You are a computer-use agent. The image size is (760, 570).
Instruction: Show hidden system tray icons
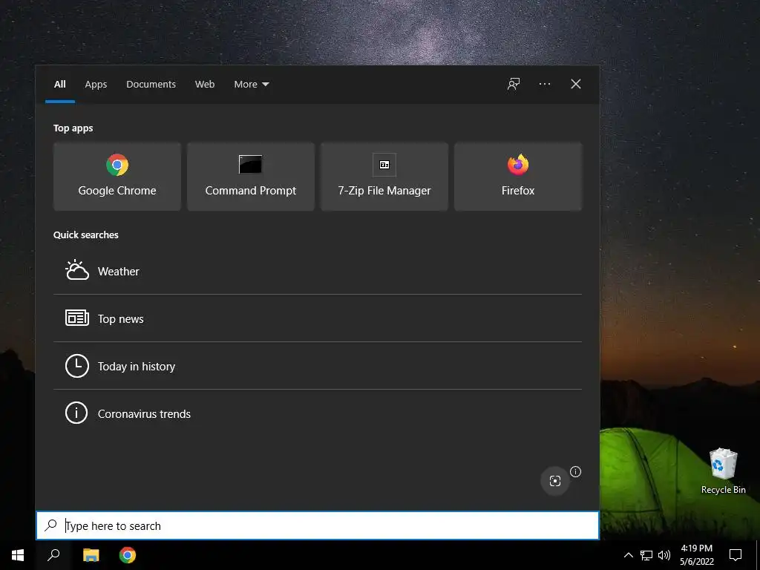(x=628, y=555)
